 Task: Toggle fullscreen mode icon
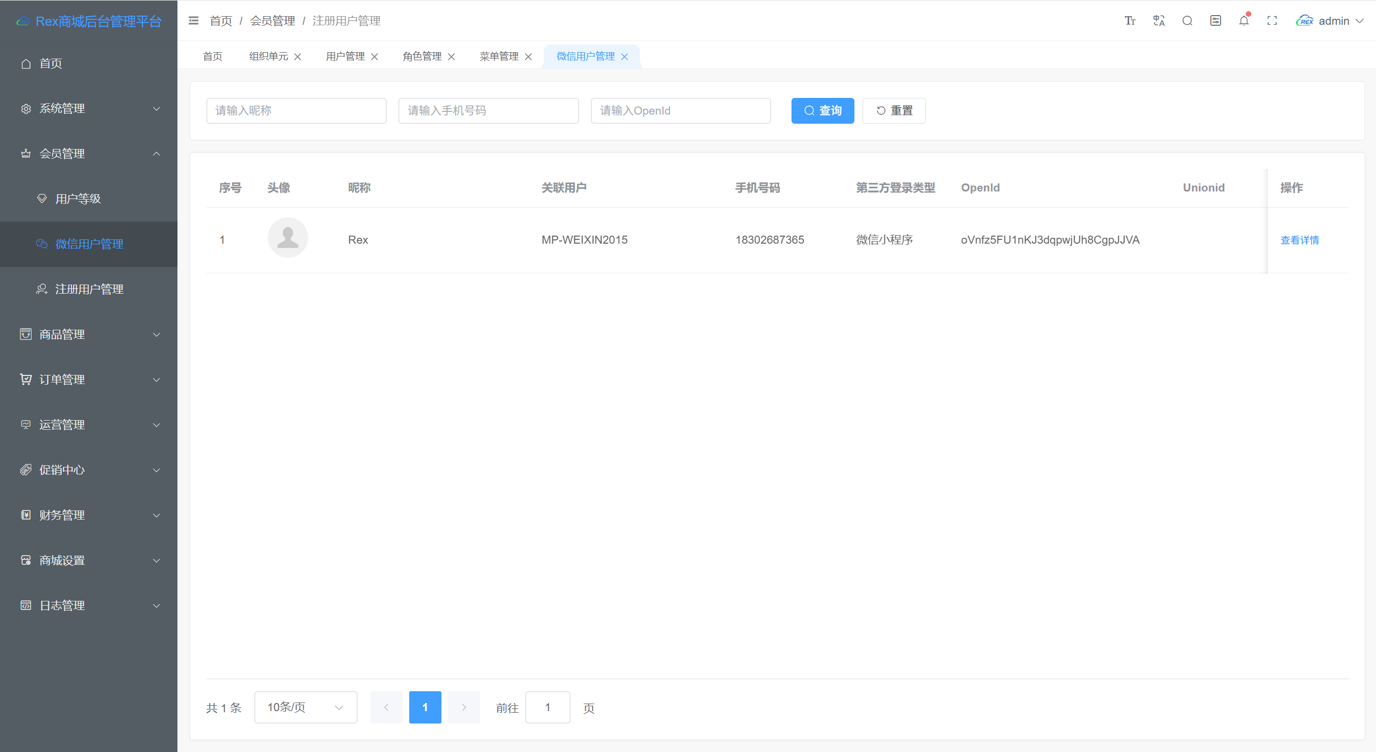(x=1272, y=20)
